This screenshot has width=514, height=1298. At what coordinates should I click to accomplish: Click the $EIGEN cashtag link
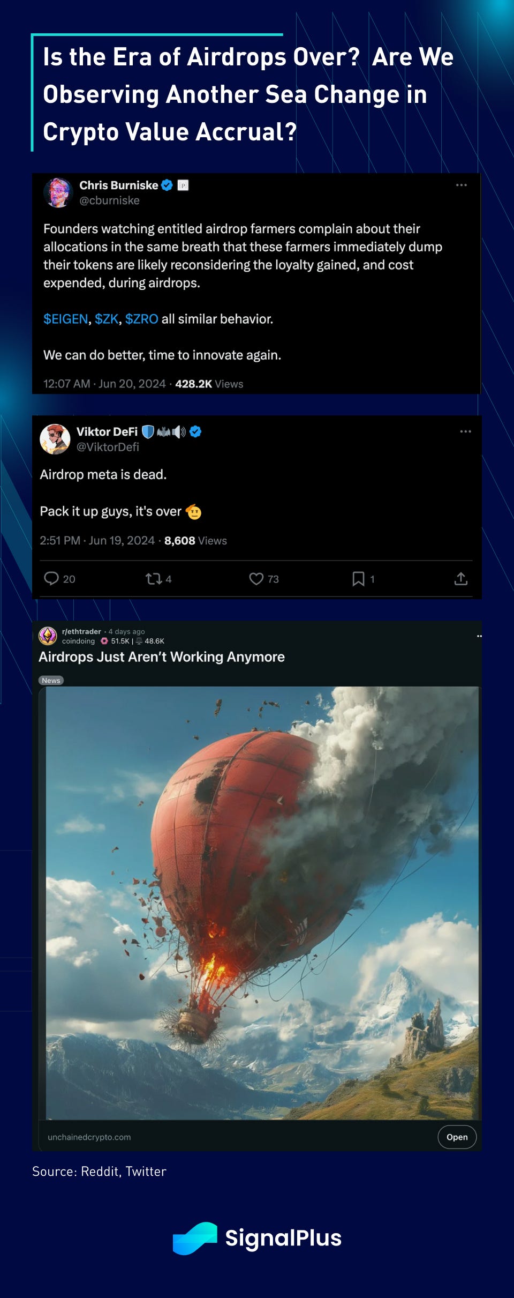65,319
